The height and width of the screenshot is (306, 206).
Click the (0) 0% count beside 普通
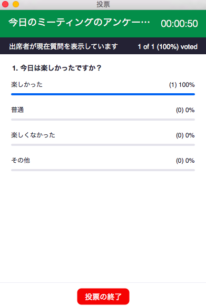[x=185, y=110]
